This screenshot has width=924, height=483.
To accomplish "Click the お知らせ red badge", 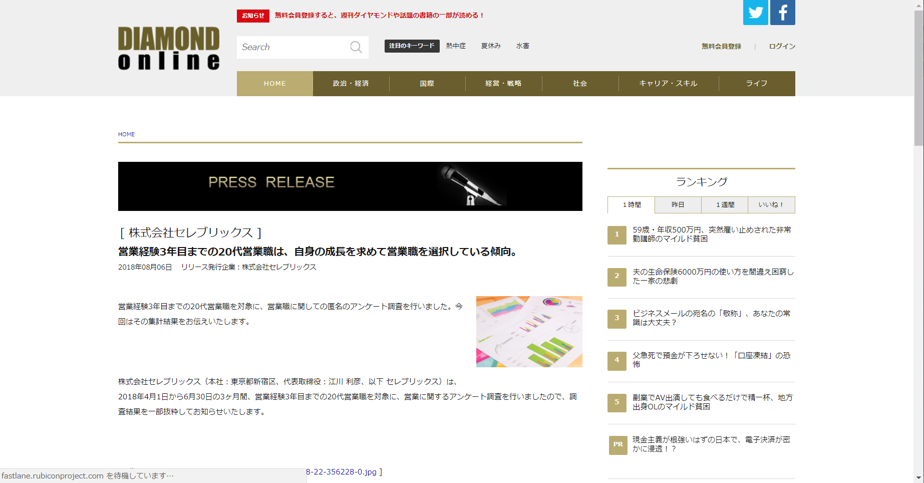I will (x=253, y=16).
